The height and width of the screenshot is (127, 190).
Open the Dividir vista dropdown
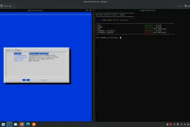tap(7, 6)
